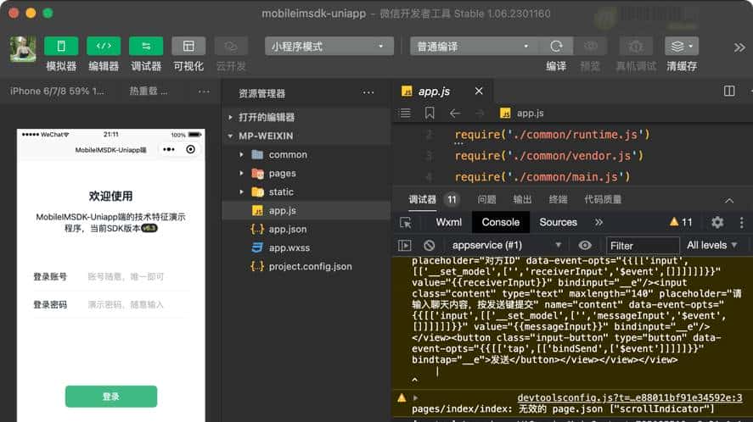753x422 pixels.
Task: Switch to the Console devtools tab
Action: click(500, 223)
